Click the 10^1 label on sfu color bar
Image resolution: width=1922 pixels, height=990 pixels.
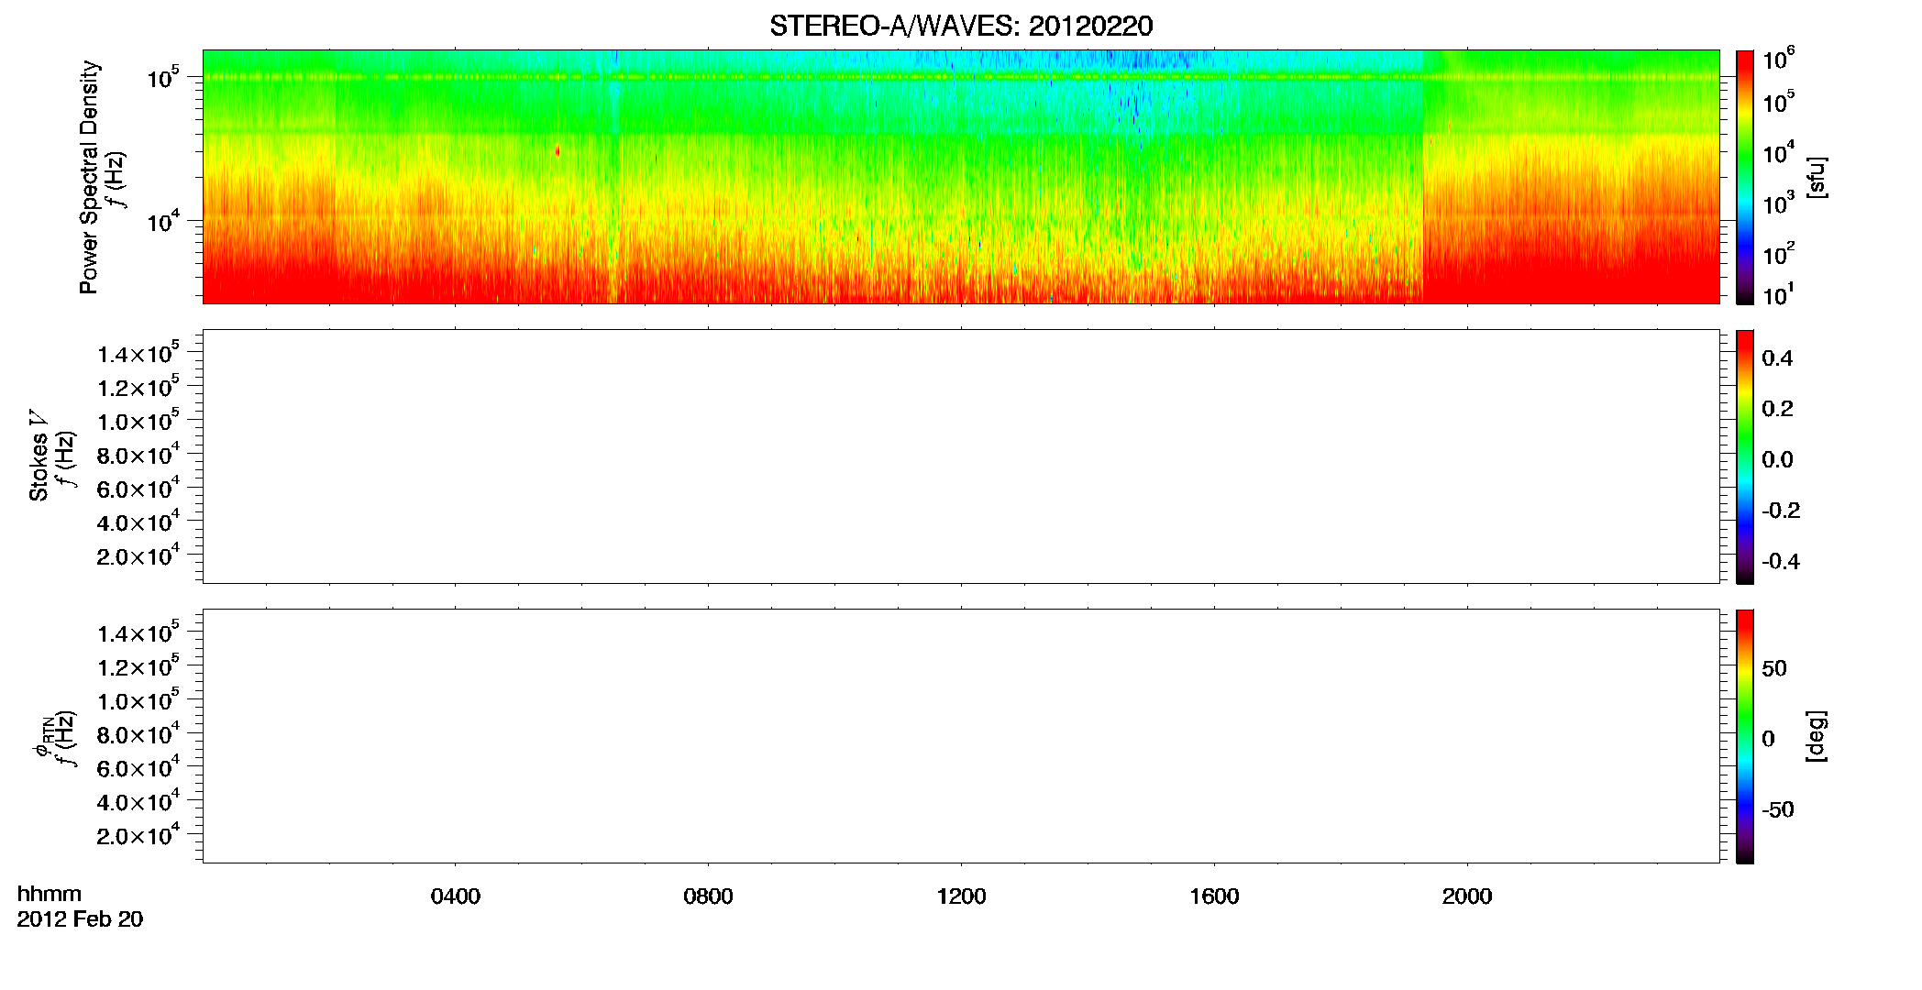click(x=1778, y=294)
